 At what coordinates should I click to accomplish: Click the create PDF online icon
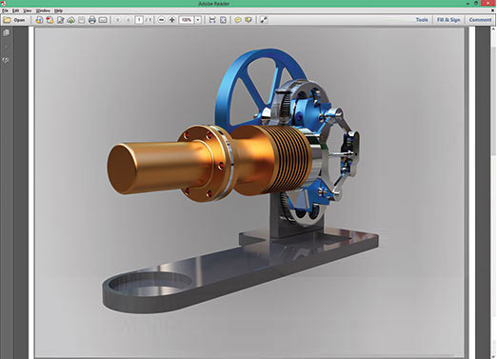(x=39, y=20)
